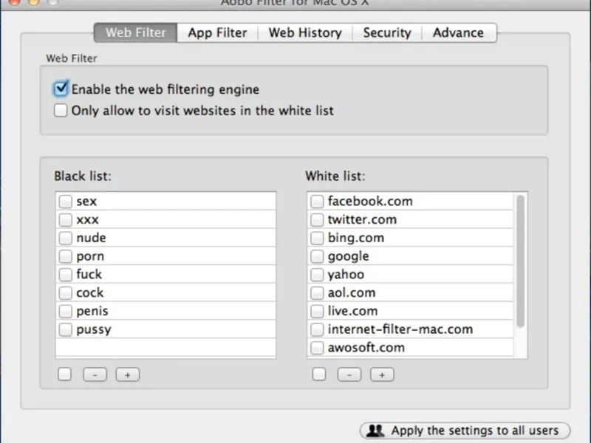Select internet-filter-mac.com text row
The width and height of the screenshot is (591, 443).
point(400,329)
